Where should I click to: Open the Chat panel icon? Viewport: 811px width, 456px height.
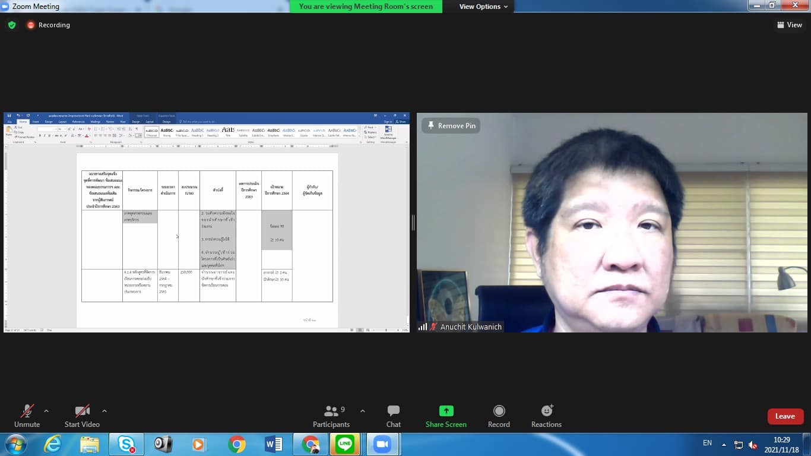[393, 411]
